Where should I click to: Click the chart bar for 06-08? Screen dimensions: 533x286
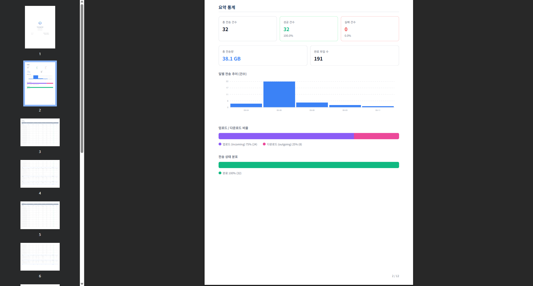[x=312, y=105]
